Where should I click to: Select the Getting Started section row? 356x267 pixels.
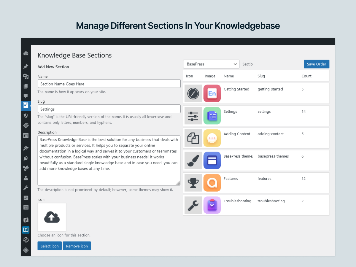pos(256,93)
